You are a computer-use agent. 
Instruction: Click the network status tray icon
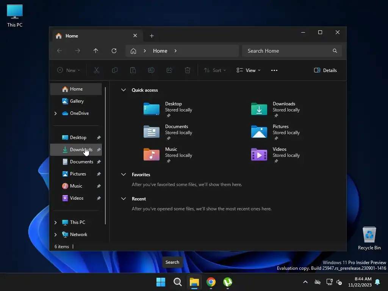pos(329,282)
